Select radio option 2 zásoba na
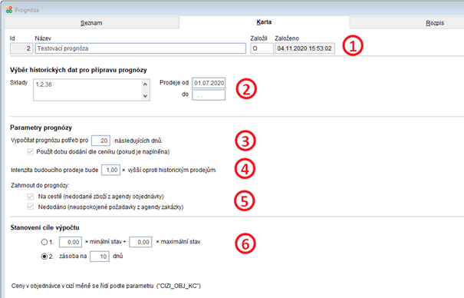The image size is (464, 298). pos(44,257)
